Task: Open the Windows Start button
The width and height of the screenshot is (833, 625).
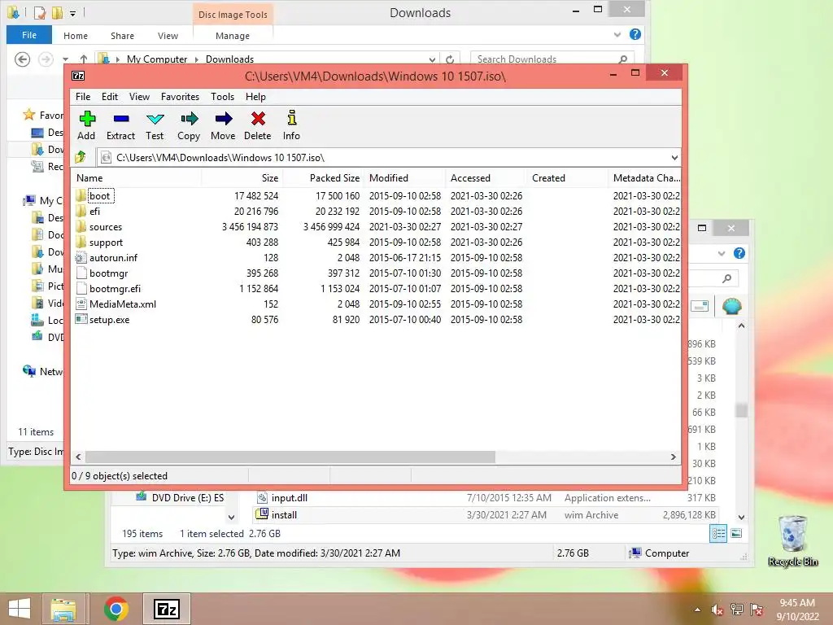Action: tap(20, 609)
